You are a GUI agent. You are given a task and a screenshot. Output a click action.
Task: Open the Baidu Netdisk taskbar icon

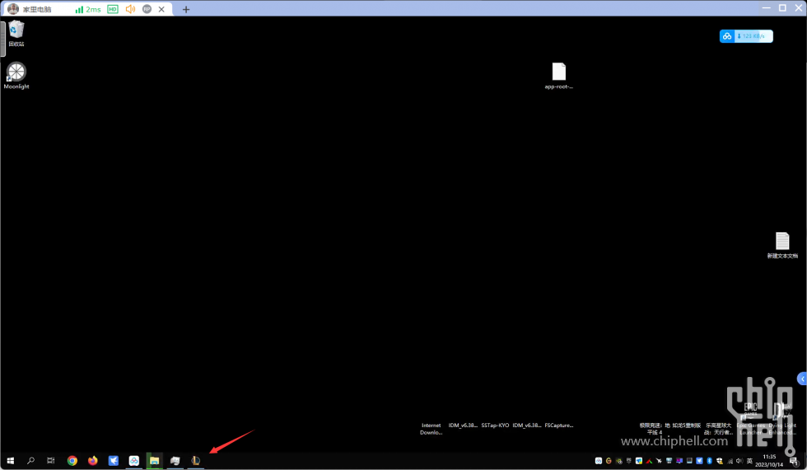133,461
